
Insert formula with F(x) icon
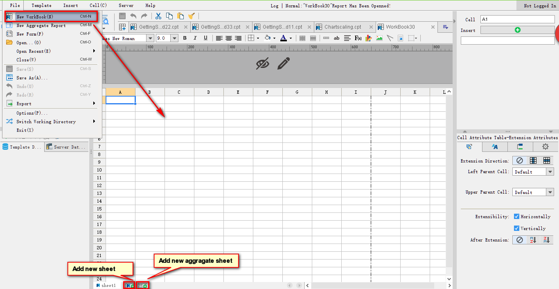358,38
